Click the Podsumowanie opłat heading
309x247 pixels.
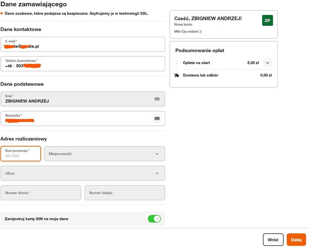coord(200,50)
